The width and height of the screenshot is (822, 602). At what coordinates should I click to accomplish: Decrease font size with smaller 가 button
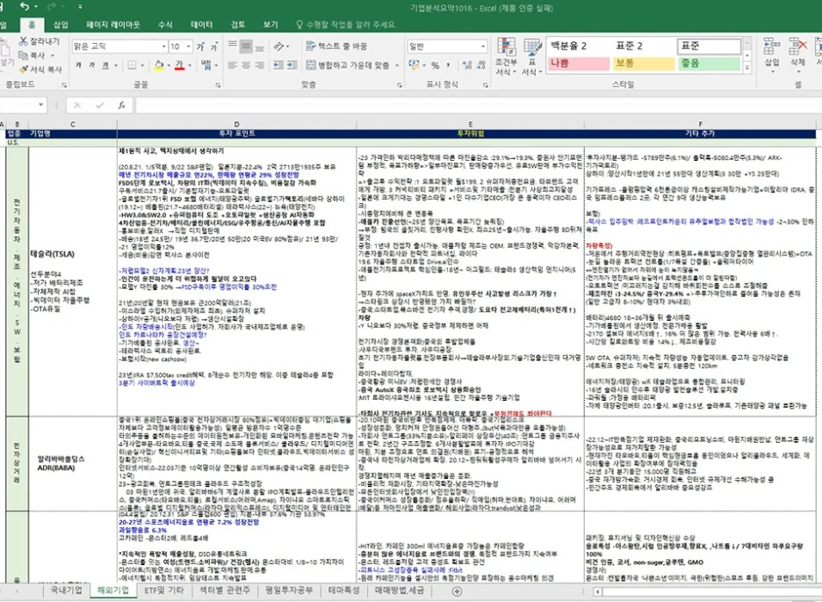click(x=214, y=47)
